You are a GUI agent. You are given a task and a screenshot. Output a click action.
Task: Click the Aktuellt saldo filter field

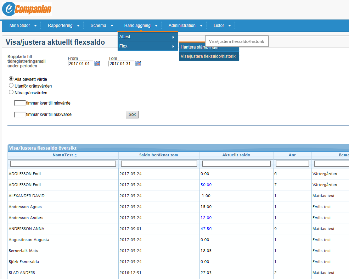pyautogui.click(x=236, y=164)
